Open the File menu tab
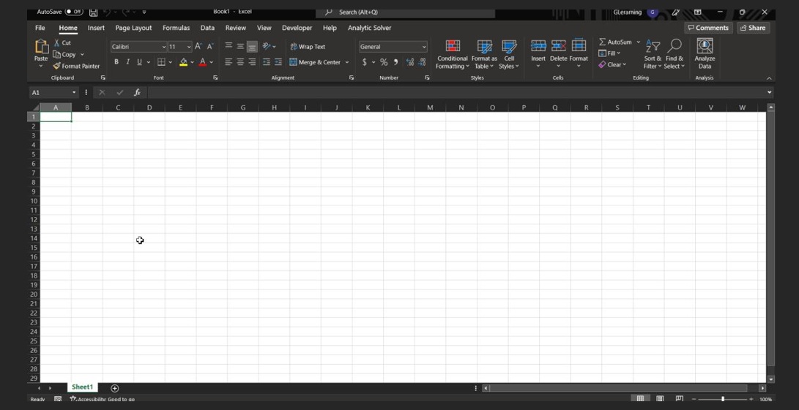799x410 pixels. point(40,28)
